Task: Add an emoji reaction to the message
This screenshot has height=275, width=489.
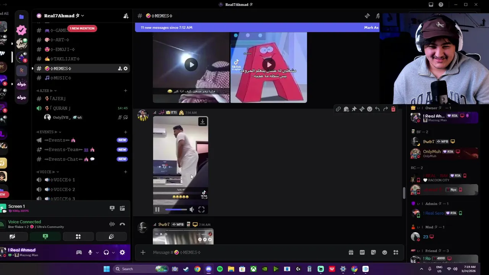Action: [369, 109]
